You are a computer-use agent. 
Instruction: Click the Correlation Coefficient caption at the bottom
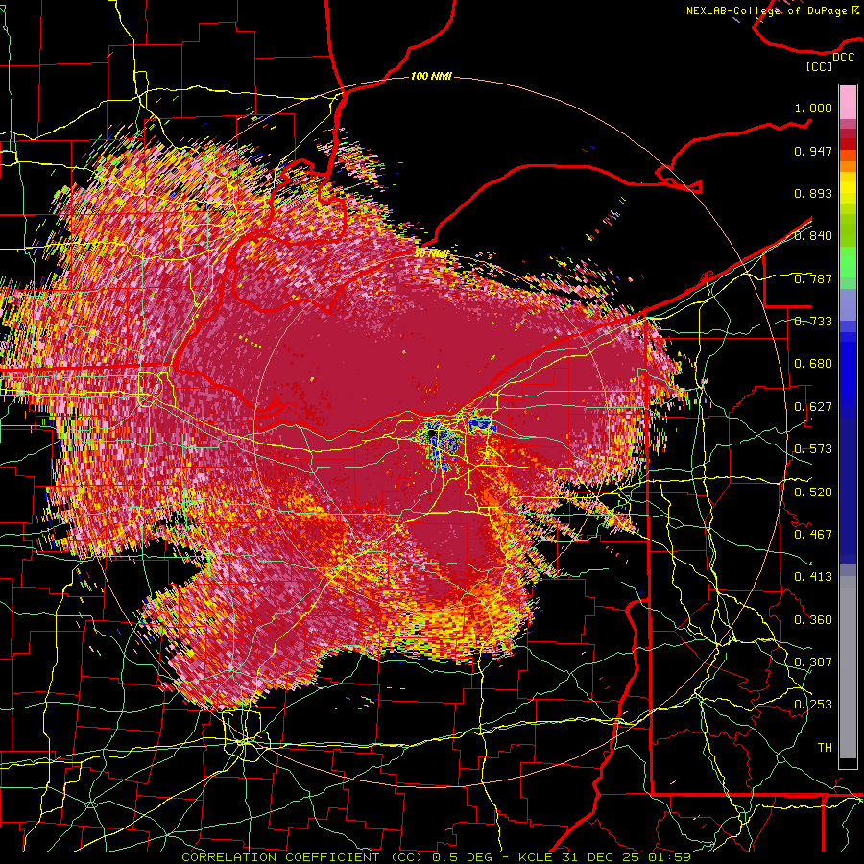[436, 857]
